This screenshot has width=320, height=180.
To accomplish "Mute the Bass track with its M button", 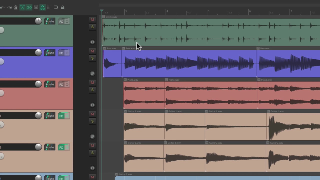I will tap(92, 51).
